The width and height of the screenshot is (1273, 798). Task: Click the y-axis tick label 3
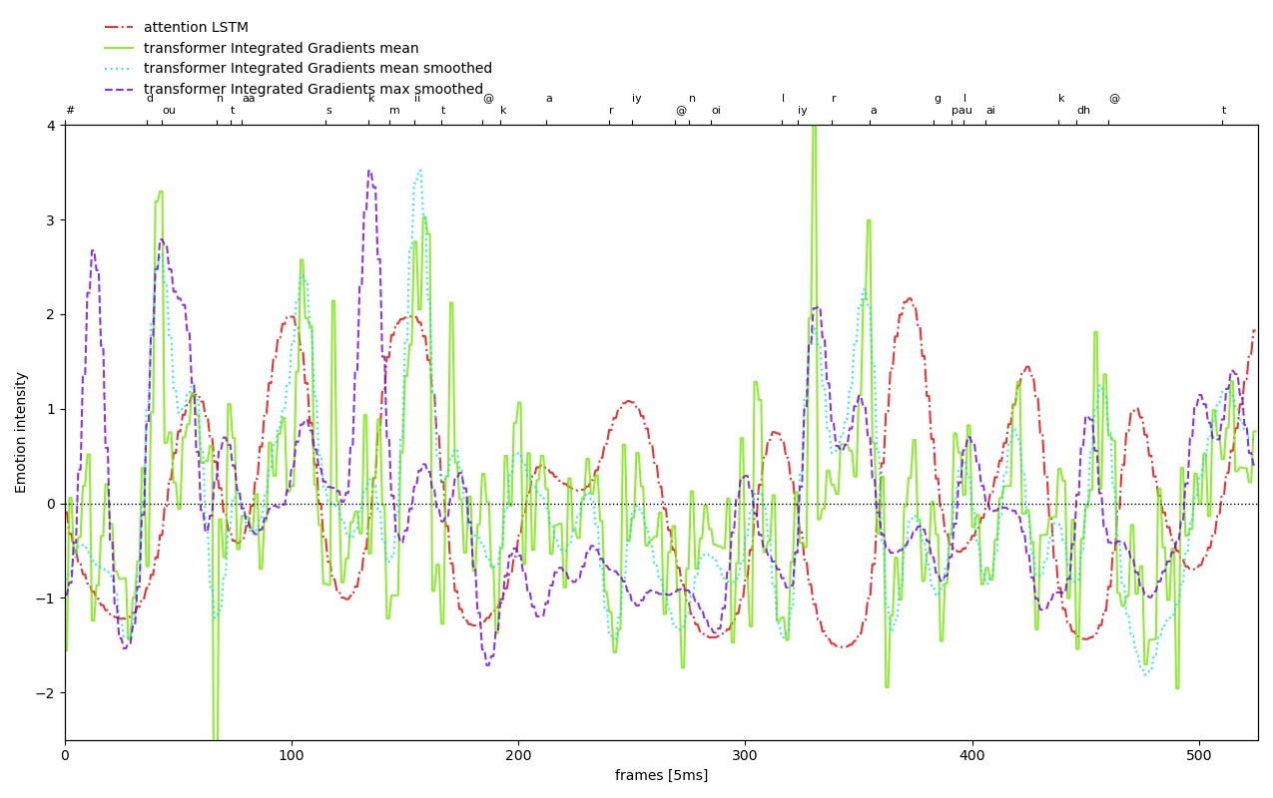point(50,219)
